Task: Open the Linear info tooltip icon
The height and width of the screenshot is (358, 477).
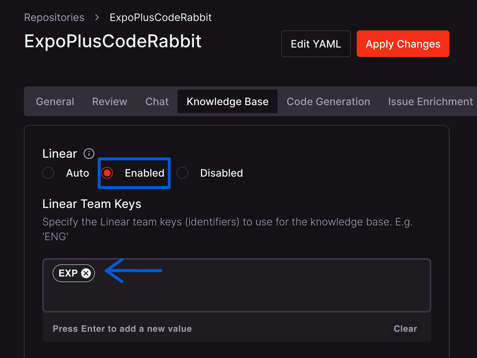Action: coord(88,153)
